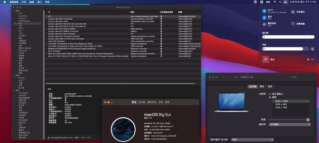
Task: Click the round gray menu bar icon
Action: point(255,2)
